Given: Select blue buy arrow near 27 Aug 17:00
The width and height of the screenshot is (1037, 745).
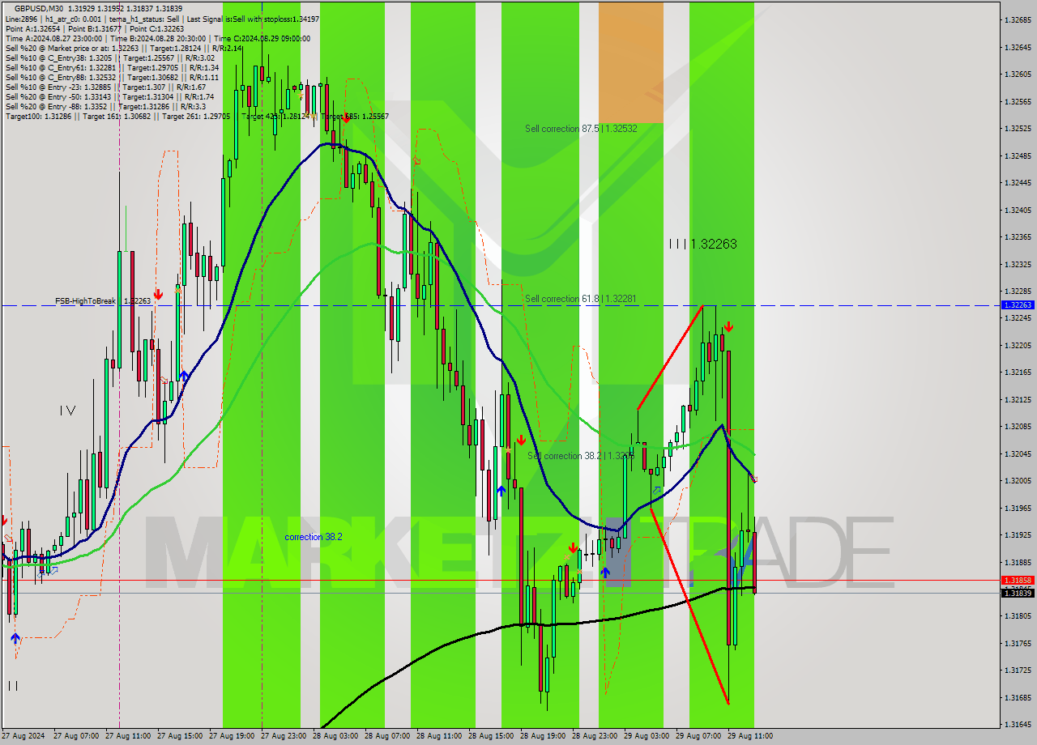Looking at the screenshot, I should [x=184, y=377].
